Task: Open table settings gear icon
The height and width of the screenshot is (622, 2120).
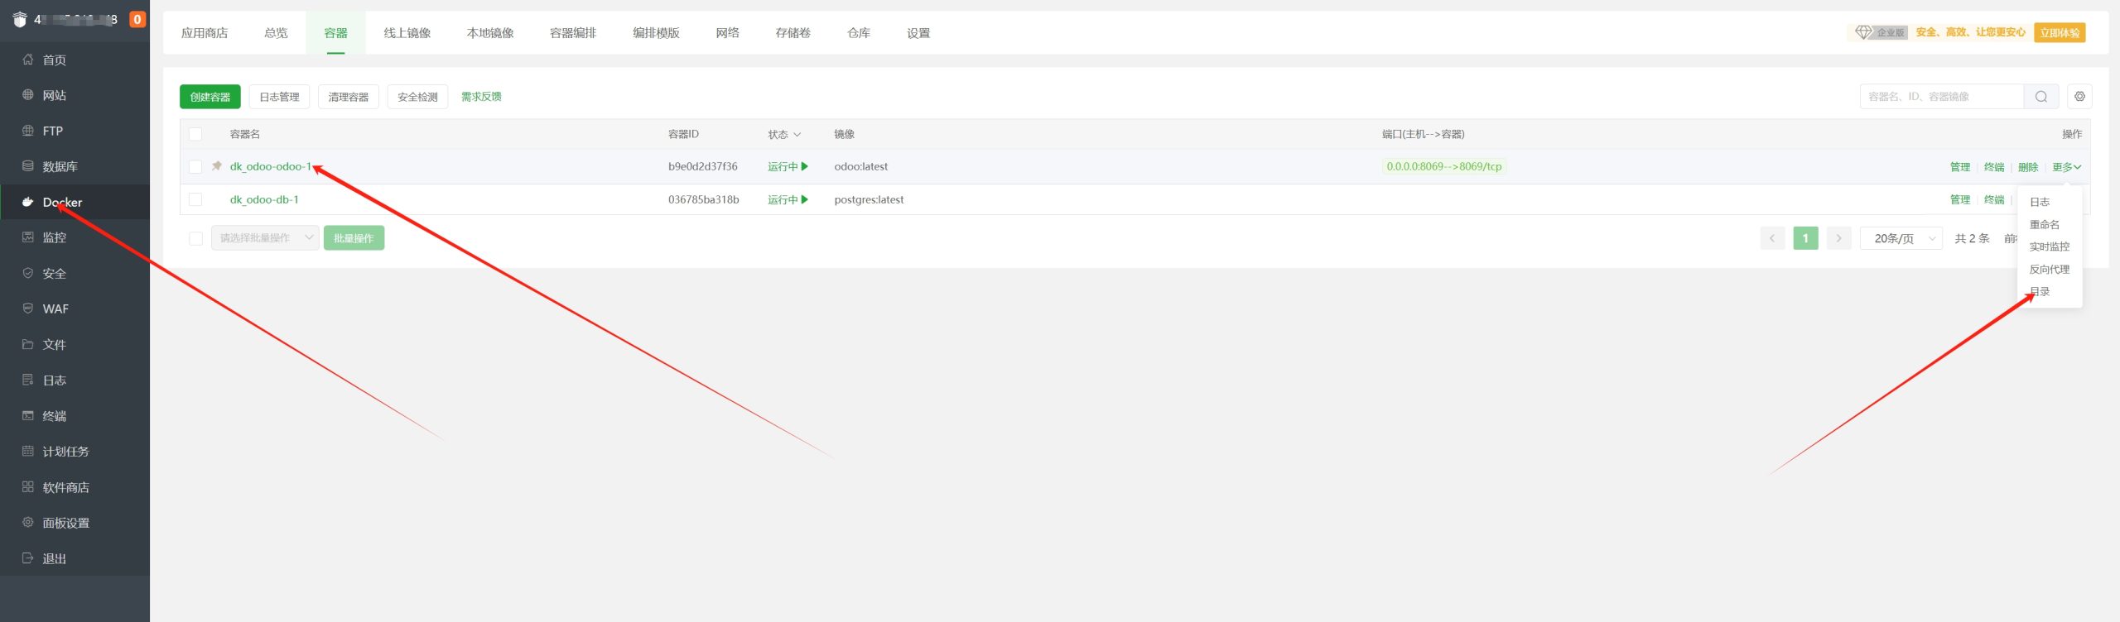Action: (2079, 97)
